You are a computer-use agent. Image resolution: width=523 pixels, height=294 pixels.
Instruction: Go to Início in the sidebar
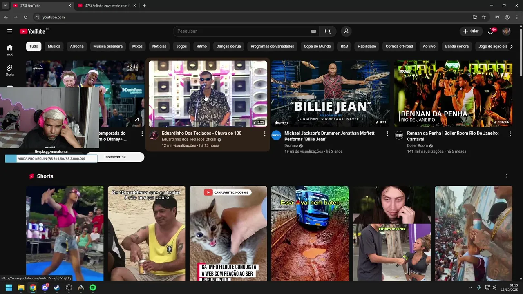click(x=10, y=50)
